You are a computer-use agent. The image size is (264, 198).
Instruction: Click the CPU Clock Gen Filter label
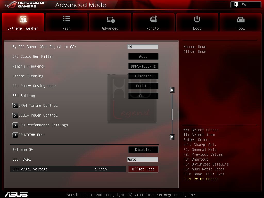pyautogui.click(x=33, y=56)
